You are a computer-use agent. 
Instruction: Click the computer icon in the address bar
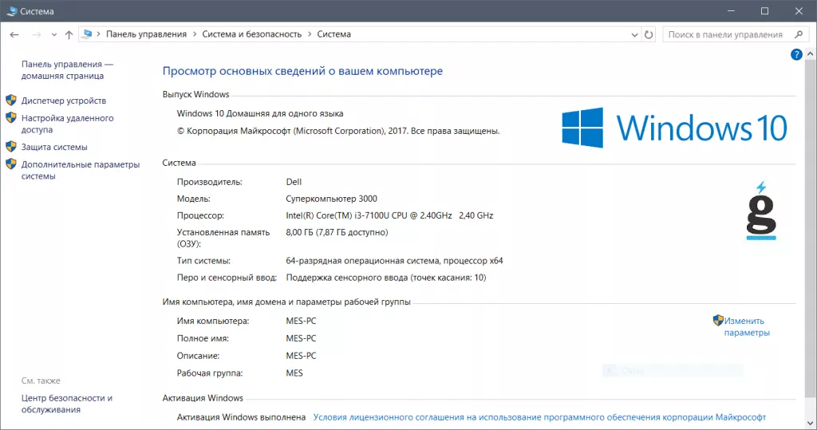(88, 34)
